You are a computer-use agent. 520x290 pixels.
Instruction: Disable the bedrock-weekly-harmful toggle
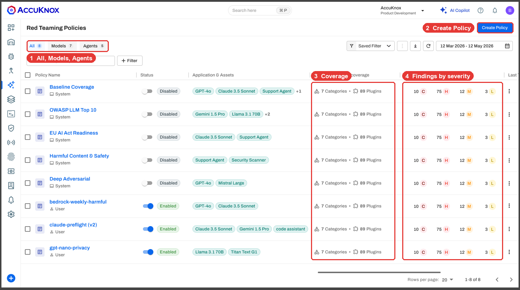click(x=148, y=206)
